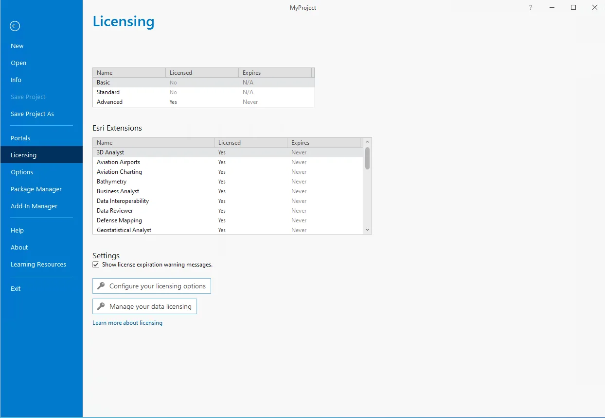Click Expires column header in extensions table
Screen dimensions: 605x418
[324, 143]
